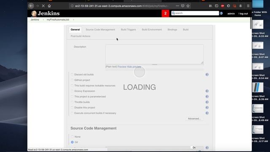
Task: Open the Source Code Management tab
Action: 100,30
